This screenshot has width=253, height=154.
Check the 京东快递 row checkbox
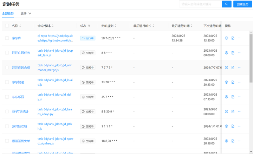[7, 82]
